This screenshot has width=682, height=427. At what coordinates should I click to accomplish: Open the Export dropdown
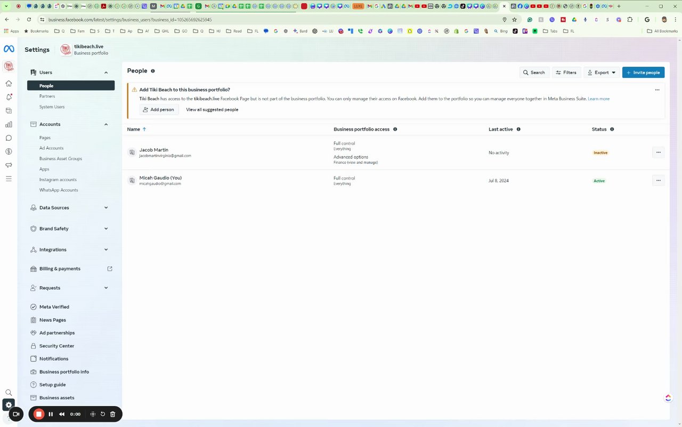click(x=602, y=72)
